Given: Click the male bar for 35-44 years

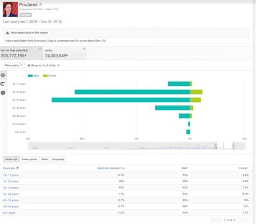Looking at the screenshot, I should [x=172, y=108].
